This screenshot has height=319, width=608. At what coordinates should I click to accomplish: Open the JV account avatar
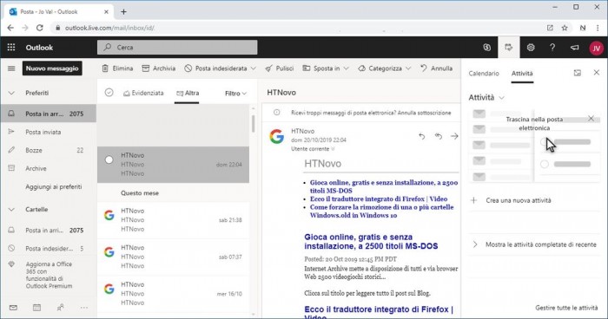596,48
